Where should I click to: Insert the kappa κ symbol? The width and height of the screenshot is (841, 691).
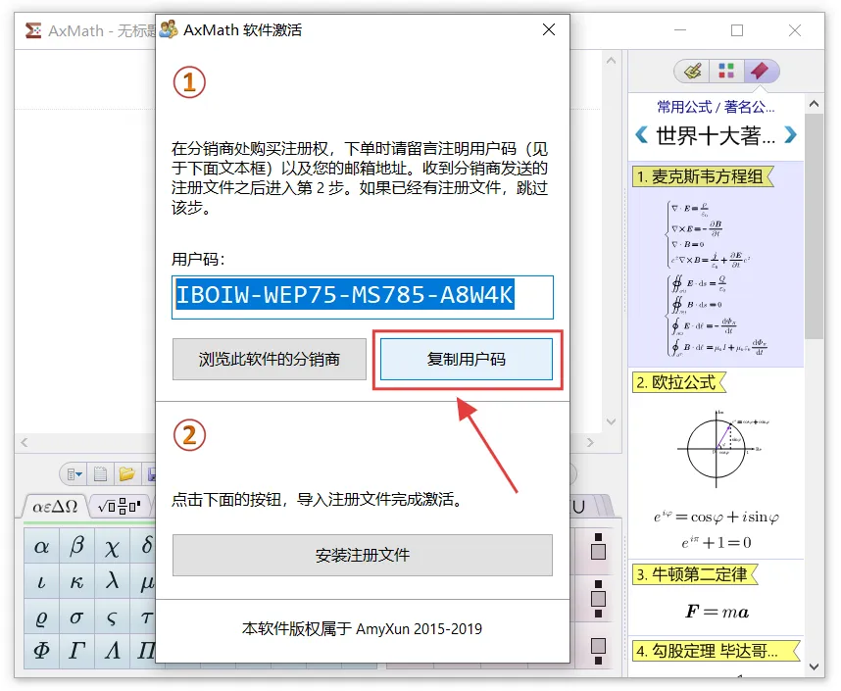coord(76,581)
